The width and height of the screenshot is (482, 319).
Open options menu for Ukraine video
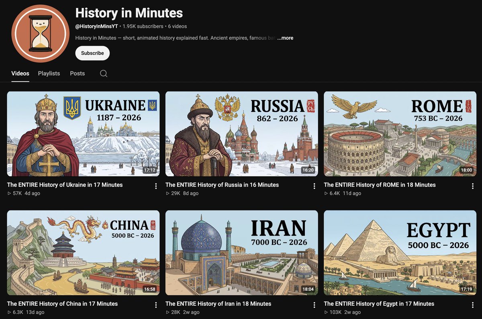(156, 186)
